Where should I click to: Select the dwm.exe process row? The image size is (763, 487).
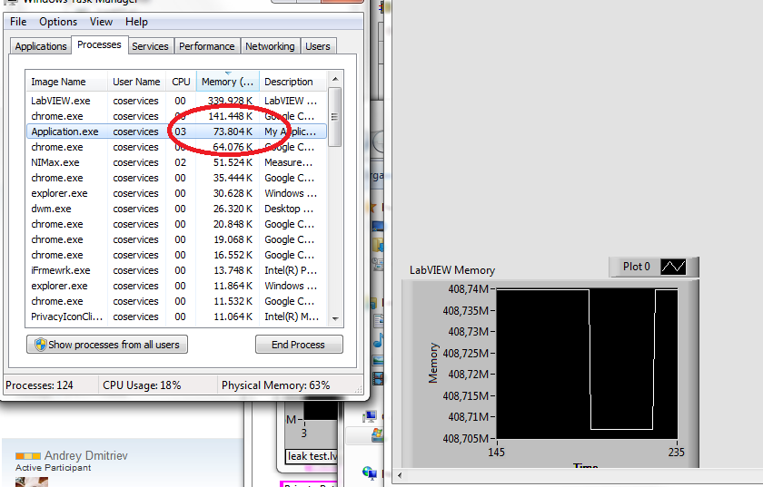pyautogui.click(x=176, y=209)
